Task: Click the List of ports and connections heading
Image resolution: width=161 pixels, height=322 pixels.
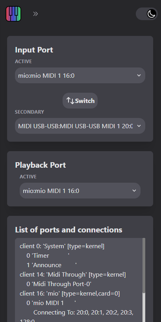Action: [68, 230]
